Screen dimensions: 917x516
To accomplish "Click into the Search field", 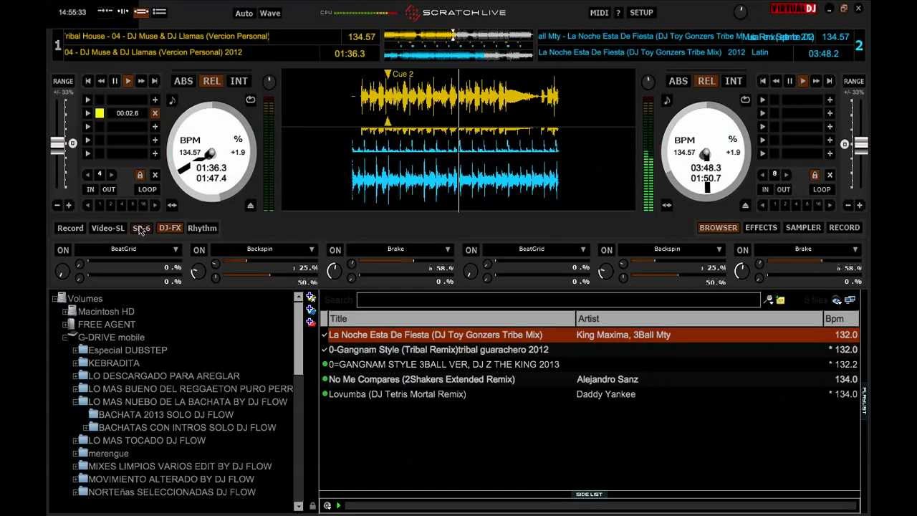I will (x=558, y=300).
